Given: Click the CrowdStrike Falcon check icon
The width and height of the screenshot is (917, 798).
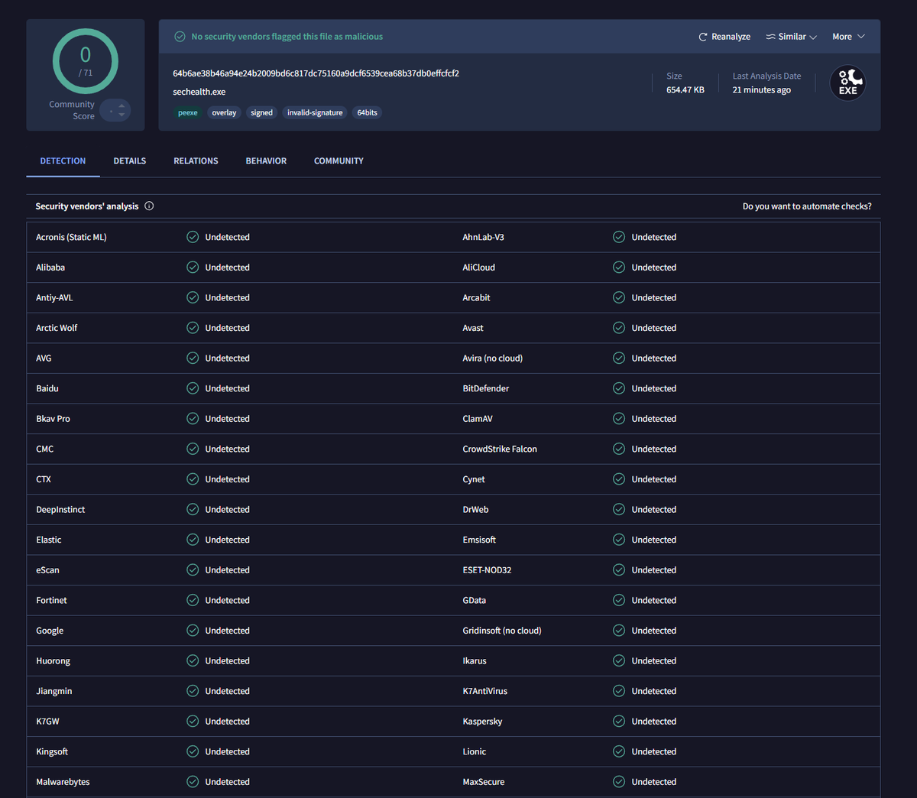Looking at the screenshot, I should (619, 449).
